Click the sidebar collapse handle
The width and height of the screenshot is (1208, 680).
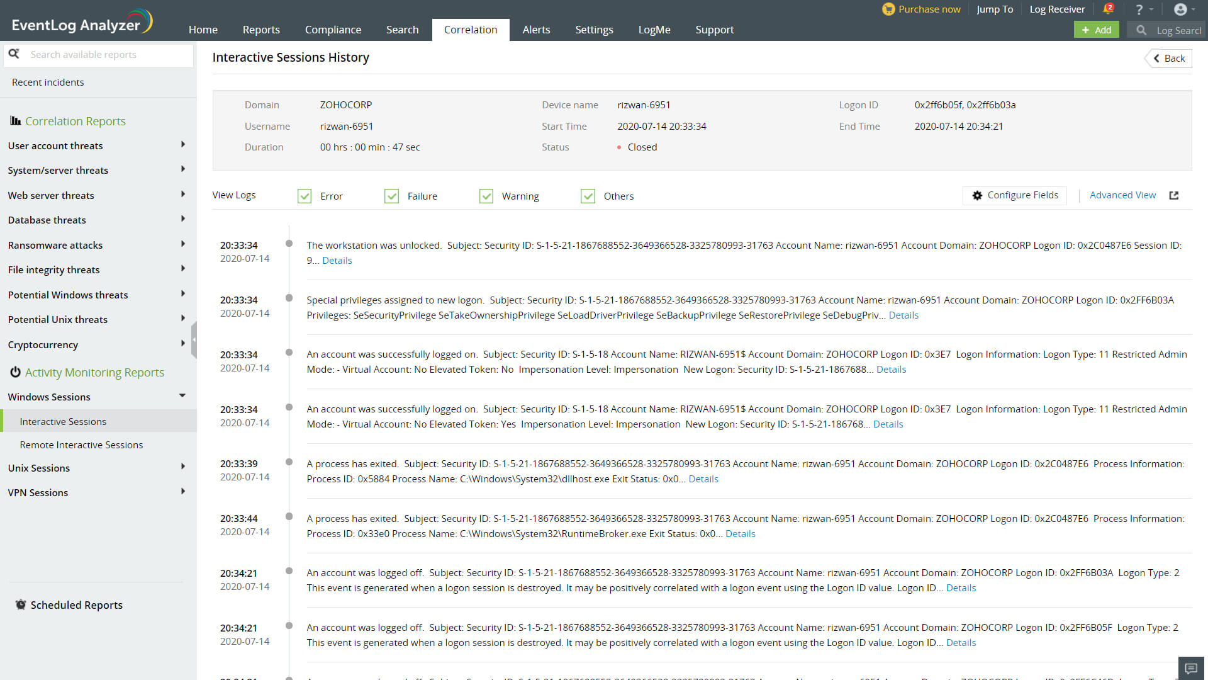[x=194, y=340]
